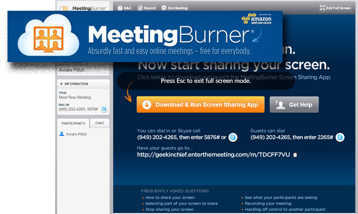Collapse the Information panel triangle

[61, 84]
